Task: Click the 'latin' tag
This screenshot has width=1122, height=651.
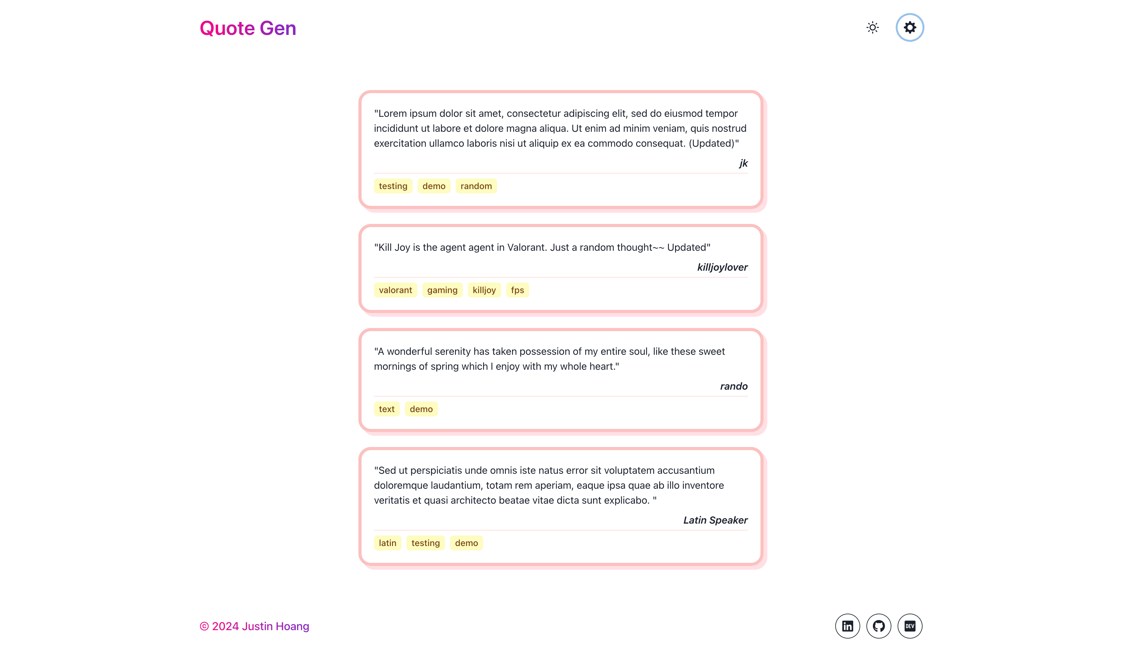Action: [387, 543]
